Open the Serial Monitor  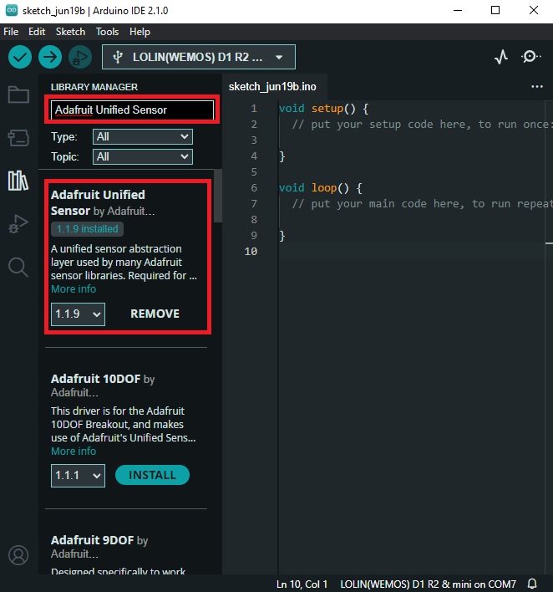tap(530, 57)
